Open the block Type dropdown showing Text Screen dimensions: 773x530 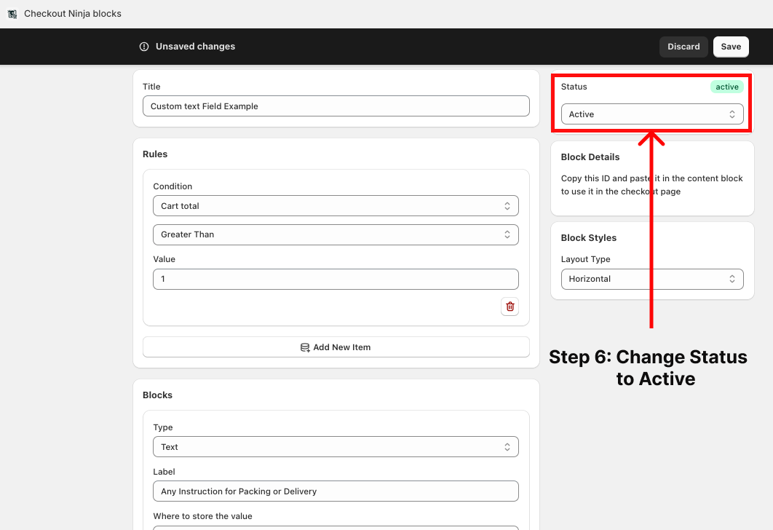[x=336, y=447]
